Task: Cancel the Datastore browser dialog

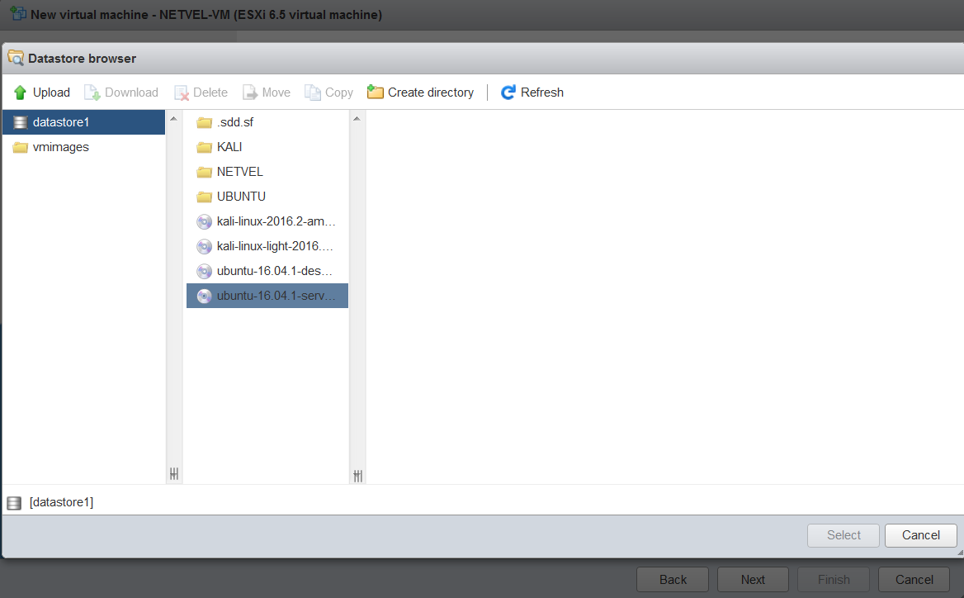Action: point(921,535)
